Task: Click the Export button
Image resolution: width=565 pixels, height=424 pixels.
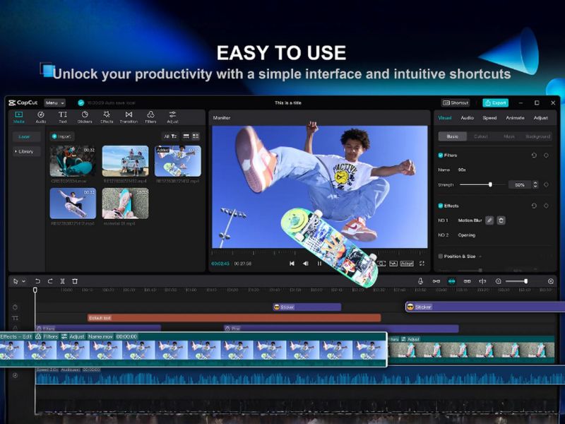Action: 496,103
